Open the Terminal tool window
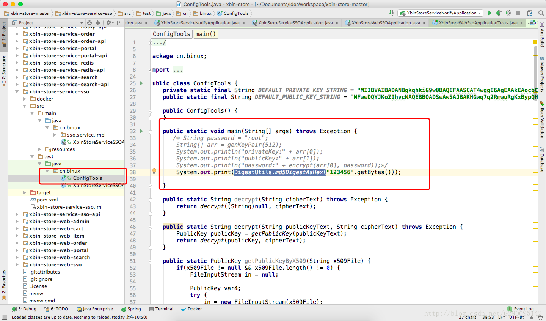The width and height of the screenshot is (546, 321). 162,309
